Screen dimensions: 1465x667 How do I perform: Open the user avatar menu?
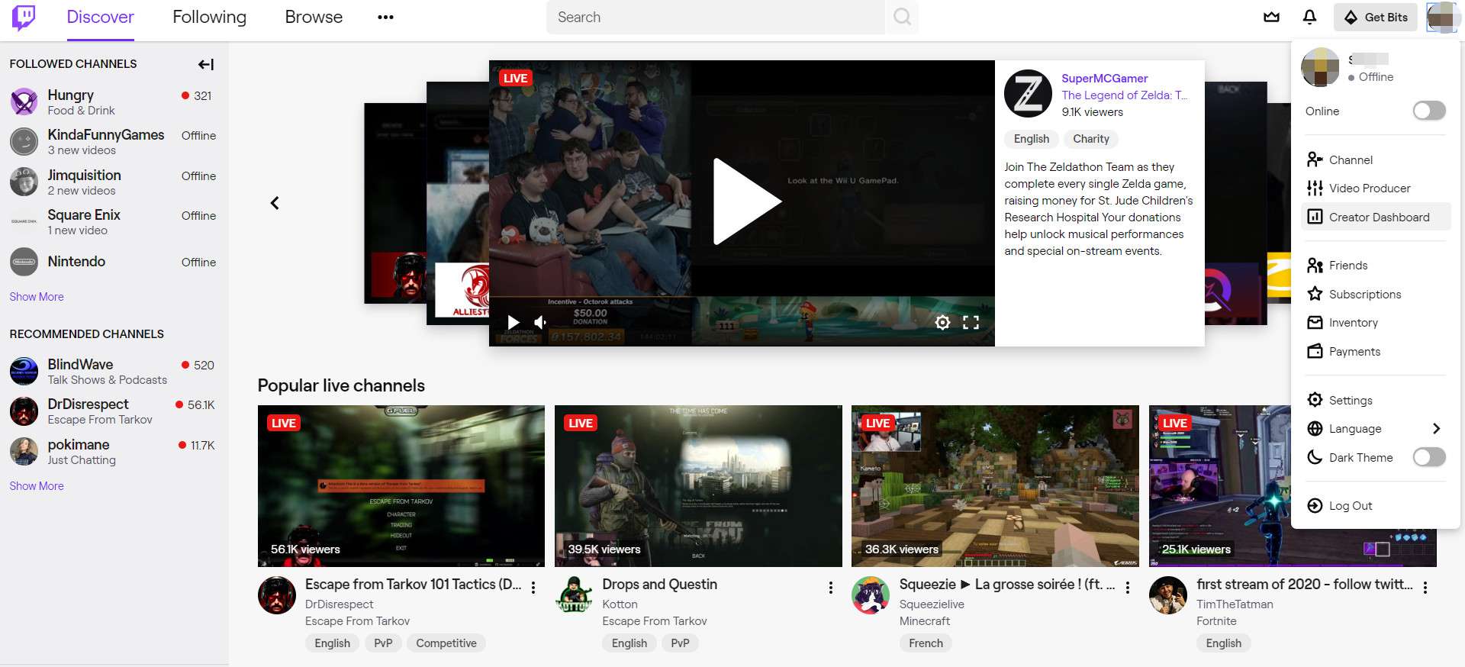pos(1442,17)
